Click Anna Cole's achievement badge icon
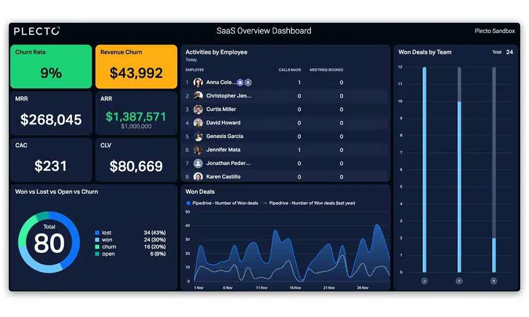Screen dimensions: 529x317 pos(247,83)
